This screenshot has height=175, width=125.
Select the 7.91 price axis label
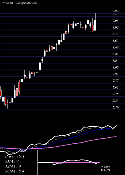coord(116,74)
